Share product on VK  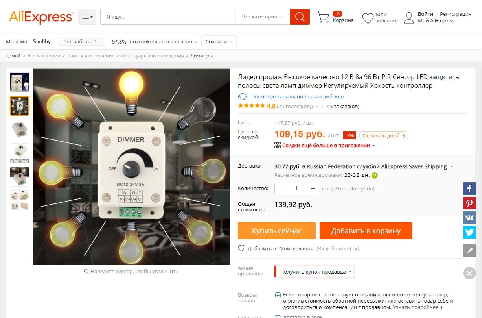point(469,218)
